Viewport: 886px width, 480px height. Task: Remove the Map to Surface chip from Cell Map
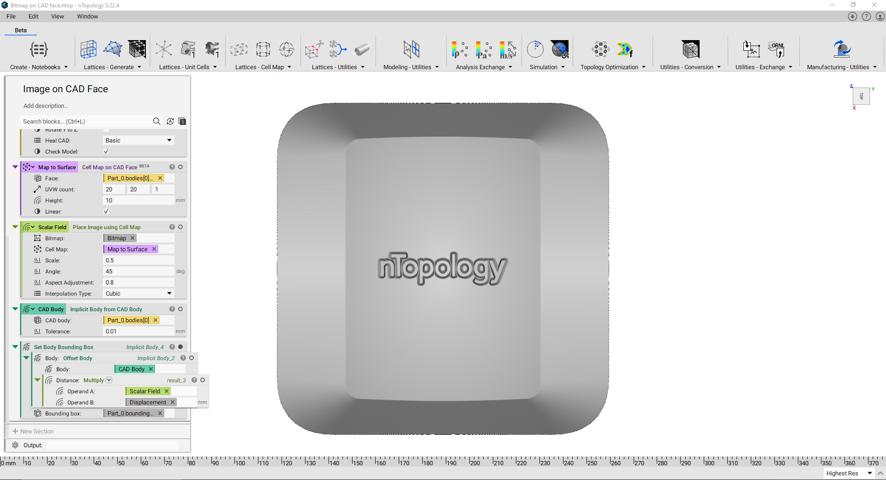154,249
